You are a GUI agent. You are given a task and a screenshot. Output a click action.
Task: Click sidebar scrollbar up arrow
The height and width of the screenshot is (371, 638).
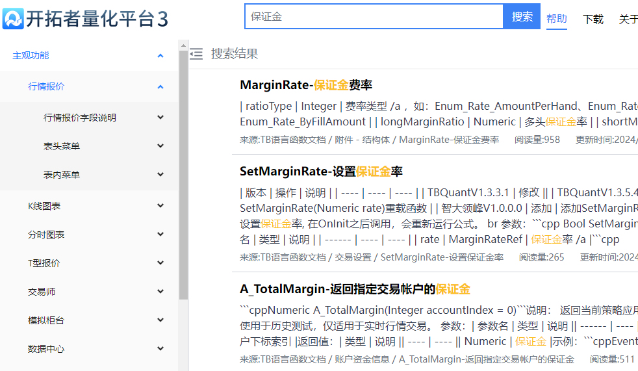point(183,45)
